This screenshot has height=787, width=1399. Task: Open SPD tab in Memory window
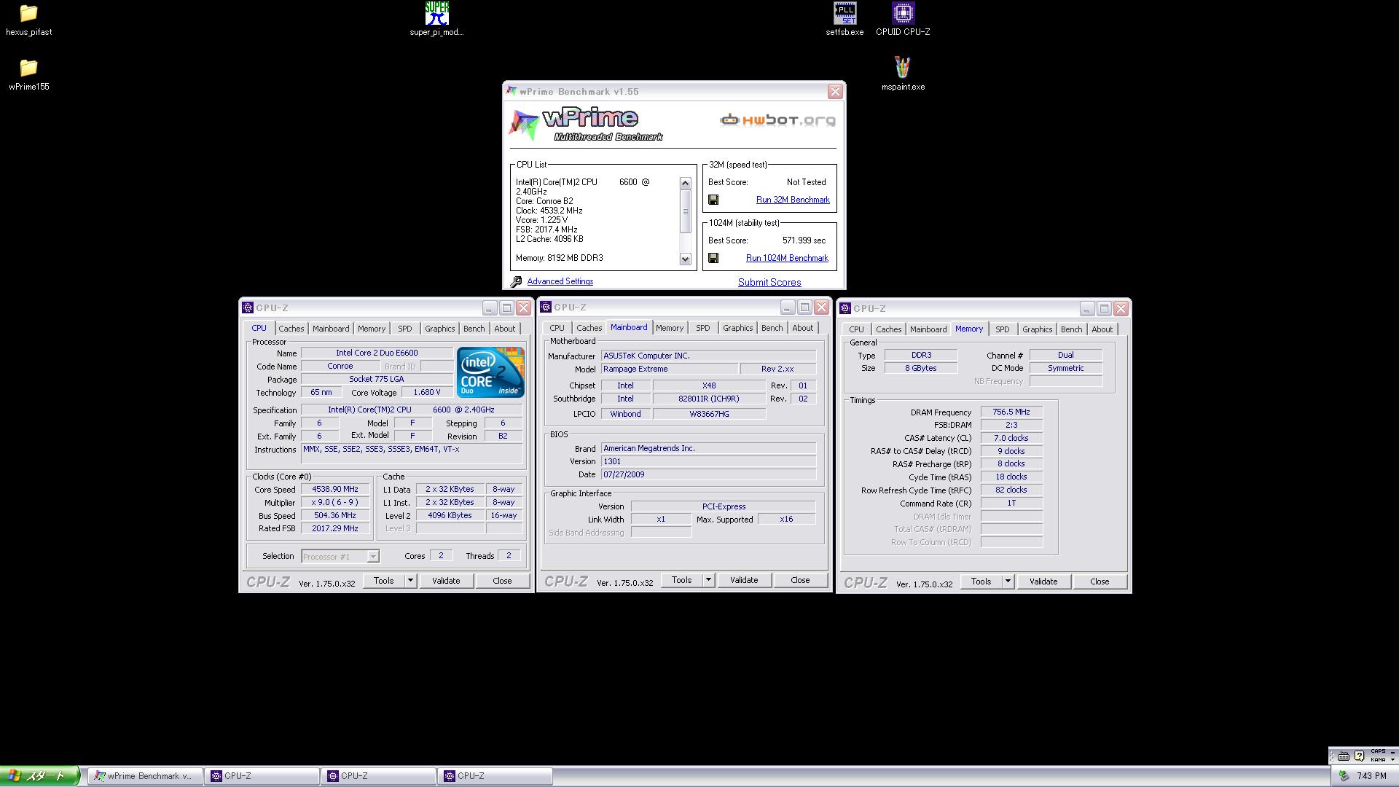click(1003, 329)
